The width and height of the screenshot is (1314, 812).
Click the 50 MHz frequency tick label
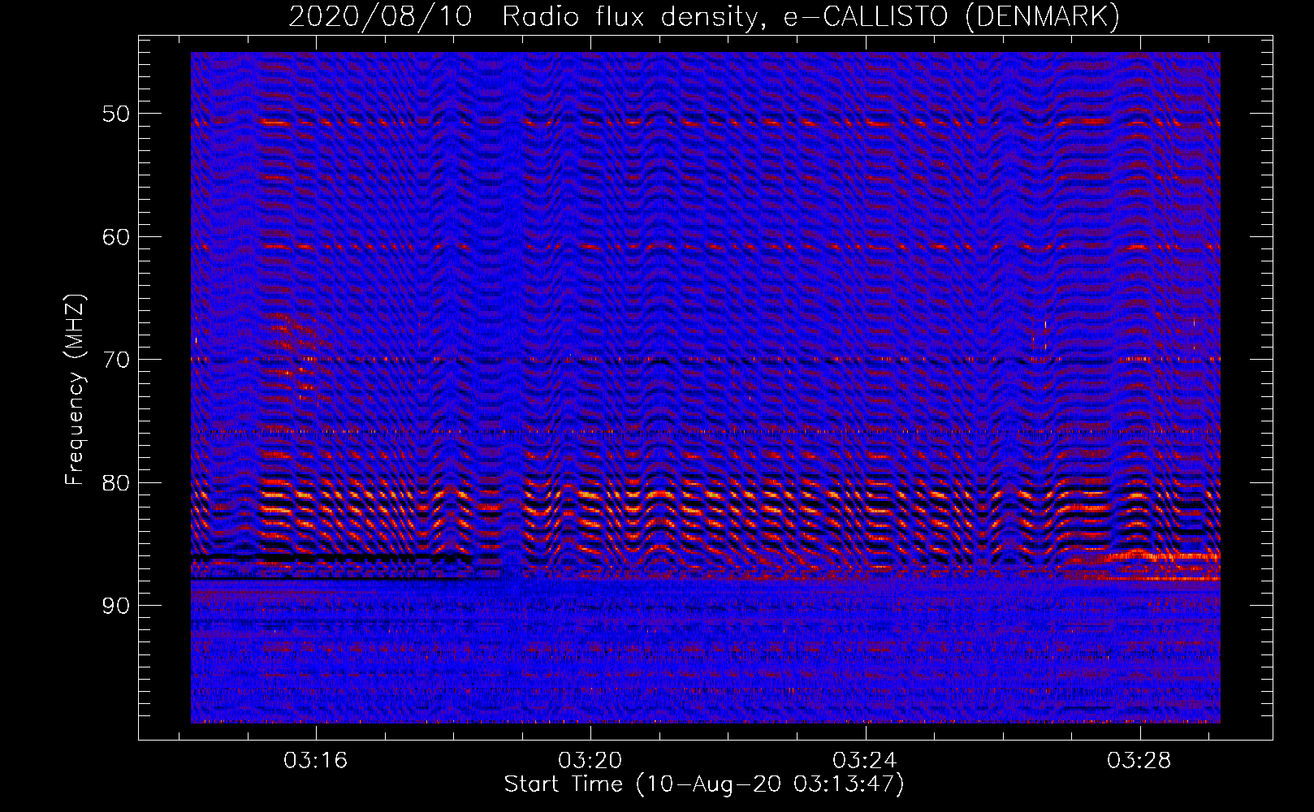click(115, 114)
